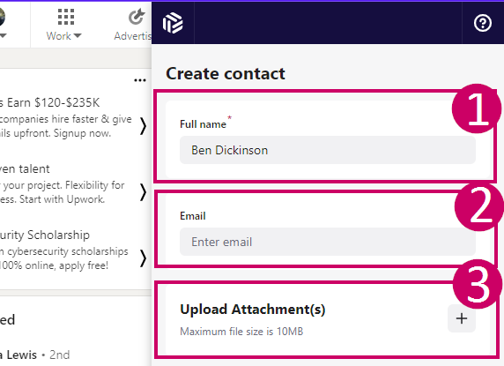Open the help question mark icon
Viewport: 504px width, 366px height.
(x=483, y=23)
